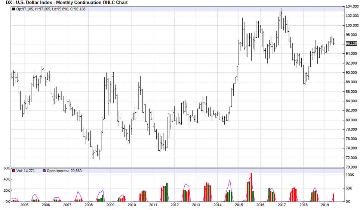Click the 2006 year label on time axis
This screenshot has width=360, height=210.
pos(46,205)
